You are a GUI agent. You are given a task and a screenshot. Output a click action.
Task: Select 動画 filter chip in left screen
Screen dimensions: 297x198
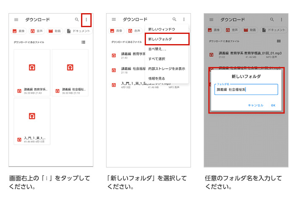tap(55, 31)
